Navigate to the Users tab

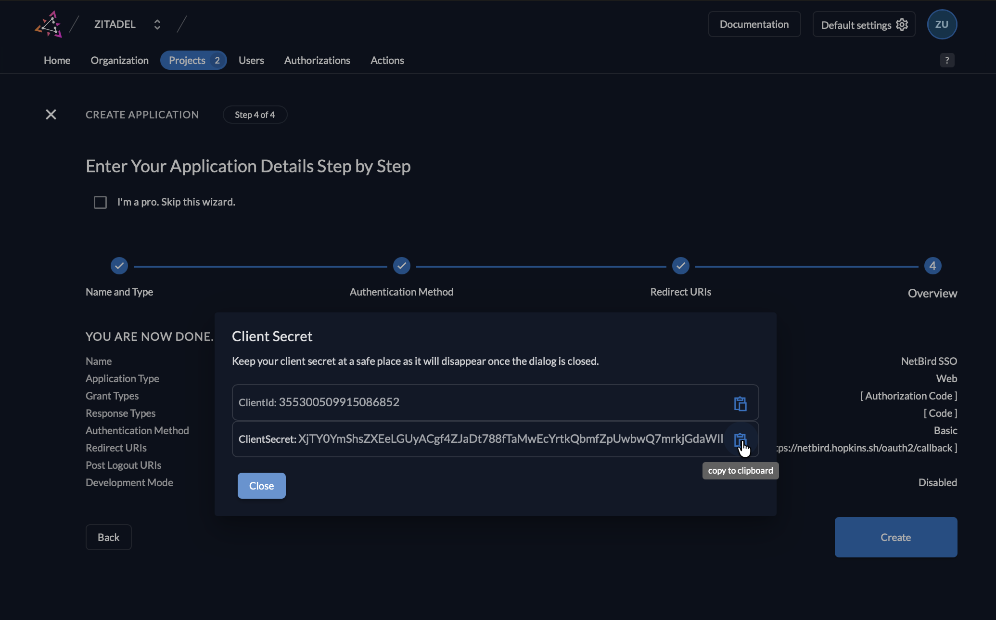tap(251, 60)
